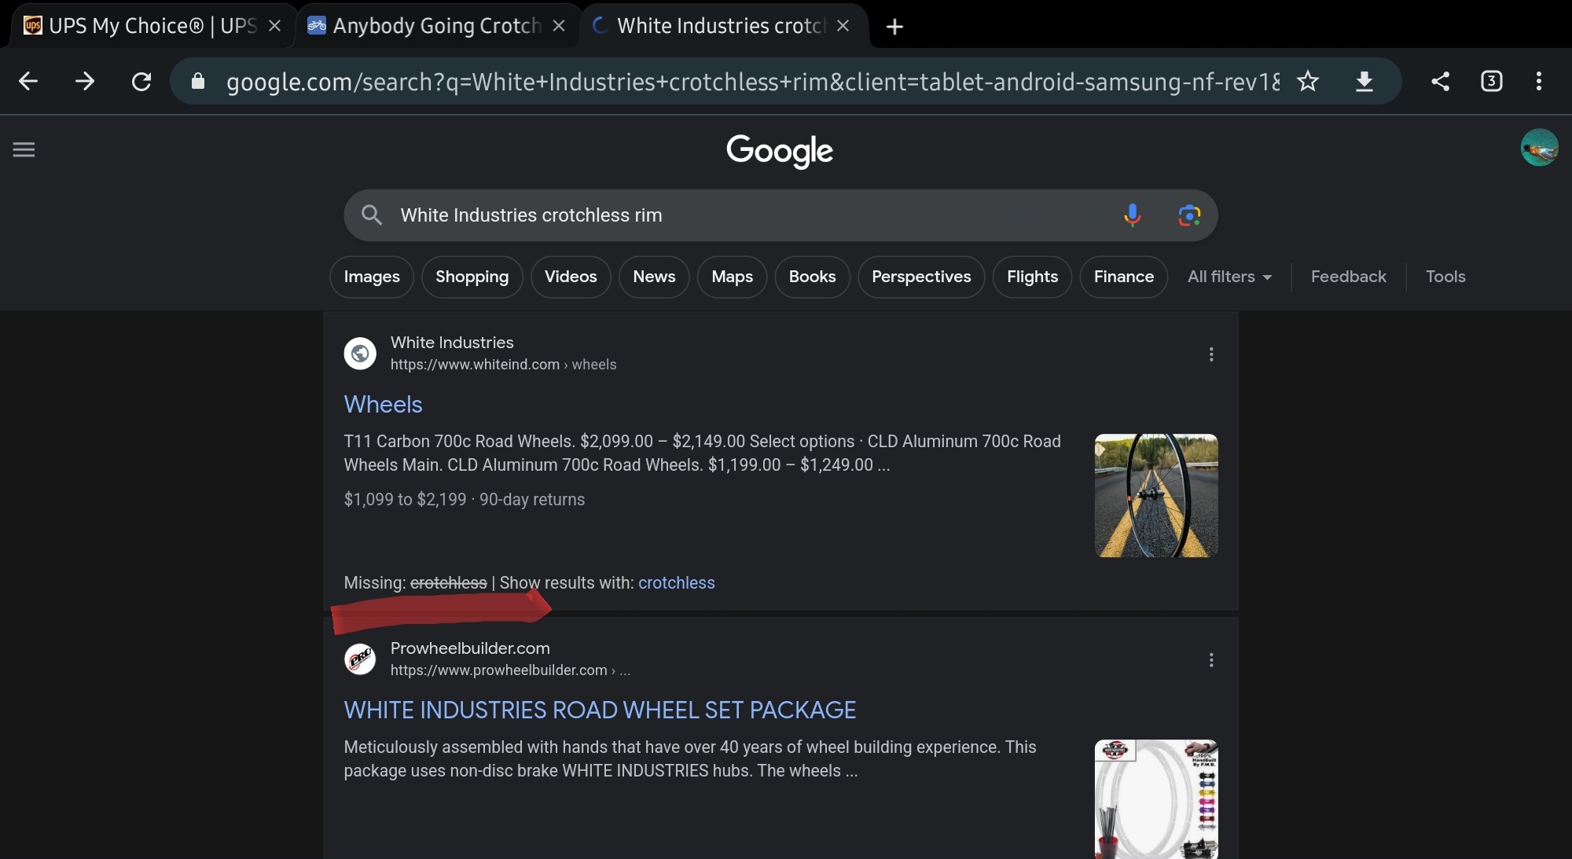
Task: Filter results by Finance
Action: tap(1124, 277)
